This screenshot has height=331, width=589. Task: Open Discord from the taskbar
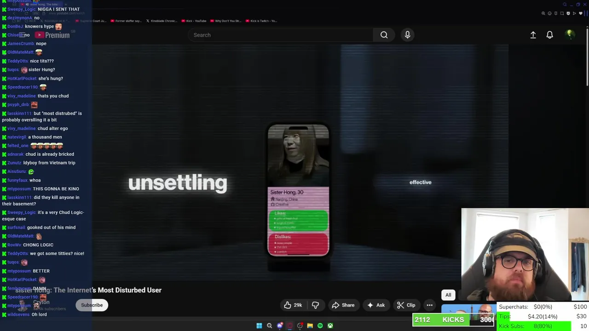pos(279,325)
